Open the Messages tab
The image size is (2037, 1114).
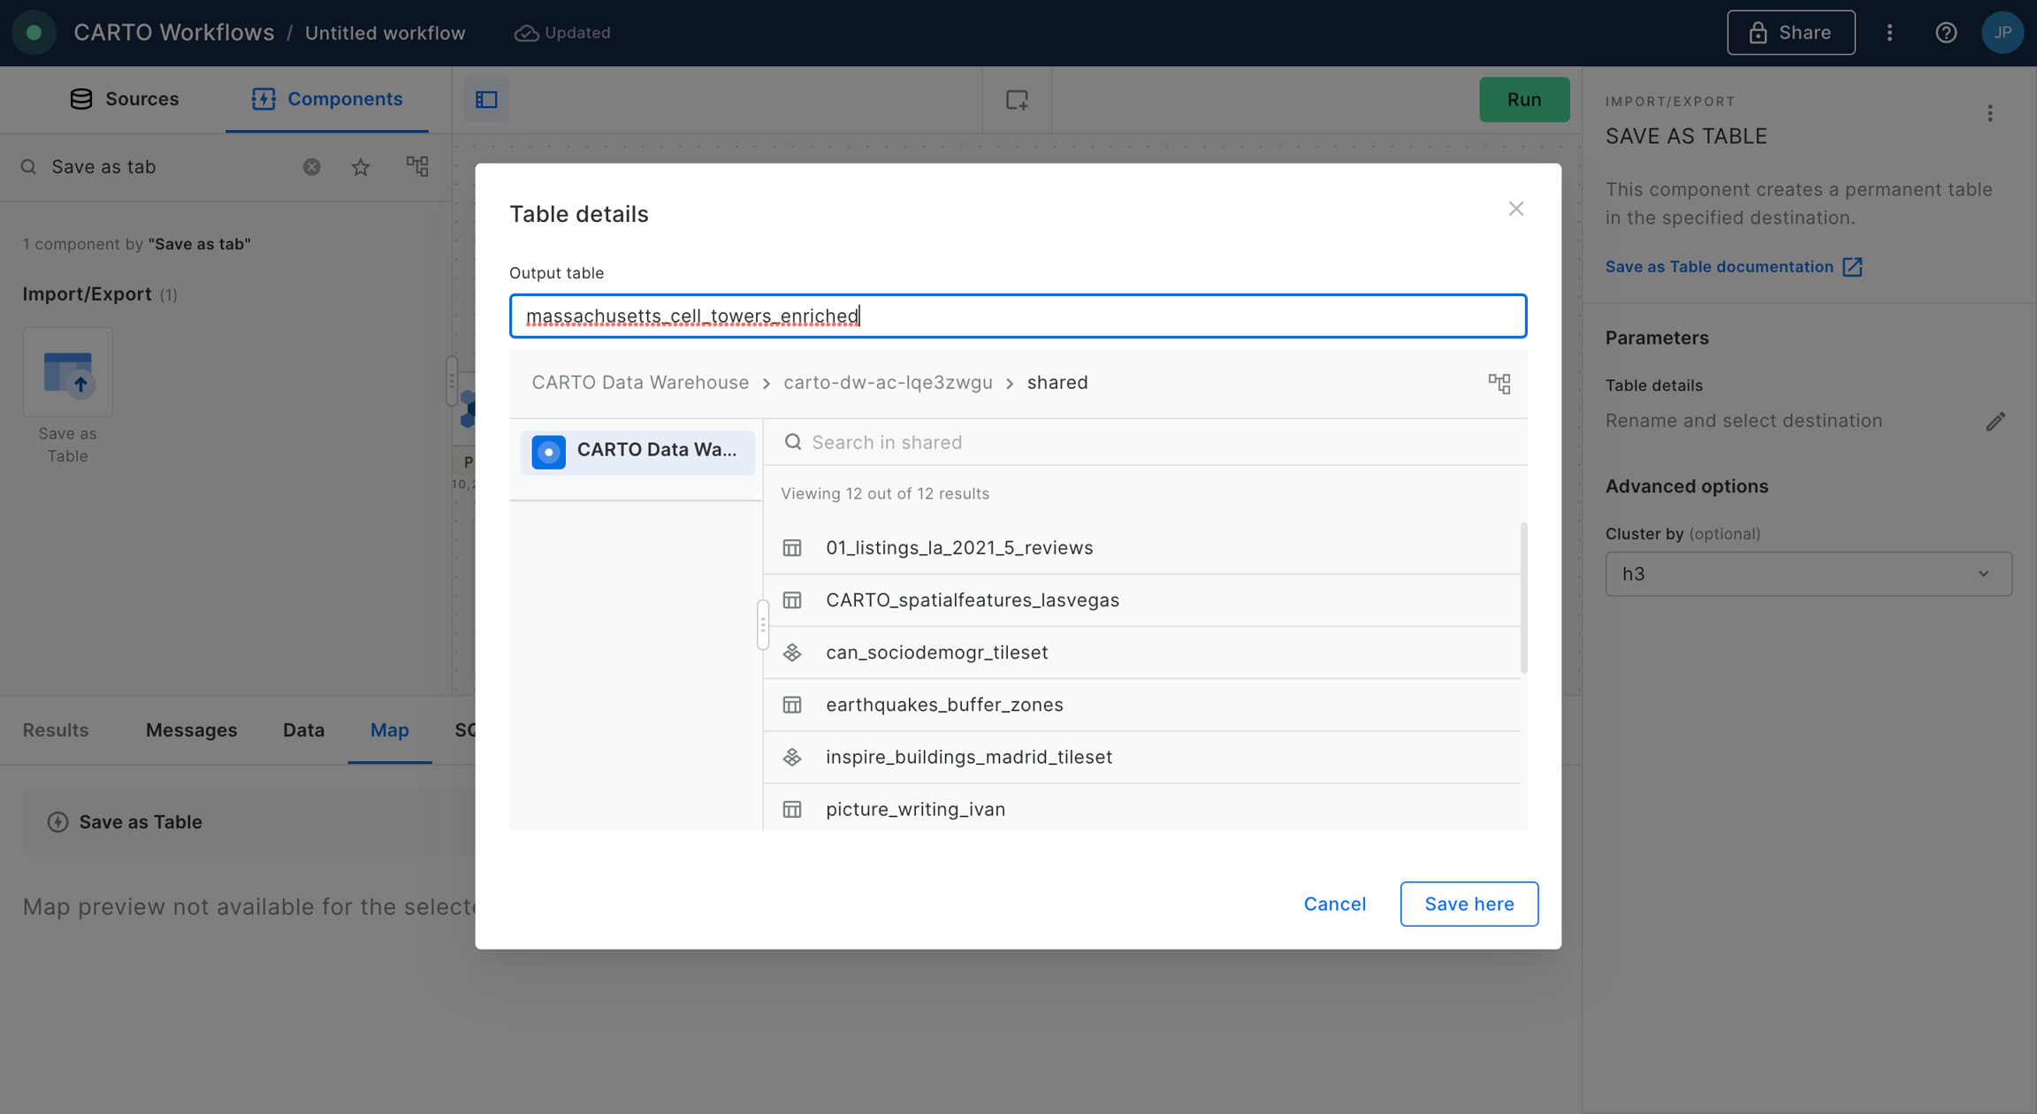click(191, 730)
